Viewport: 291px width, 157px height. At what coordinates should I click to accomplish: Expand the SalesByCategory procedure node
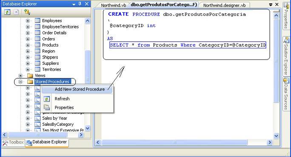[28, 124]
